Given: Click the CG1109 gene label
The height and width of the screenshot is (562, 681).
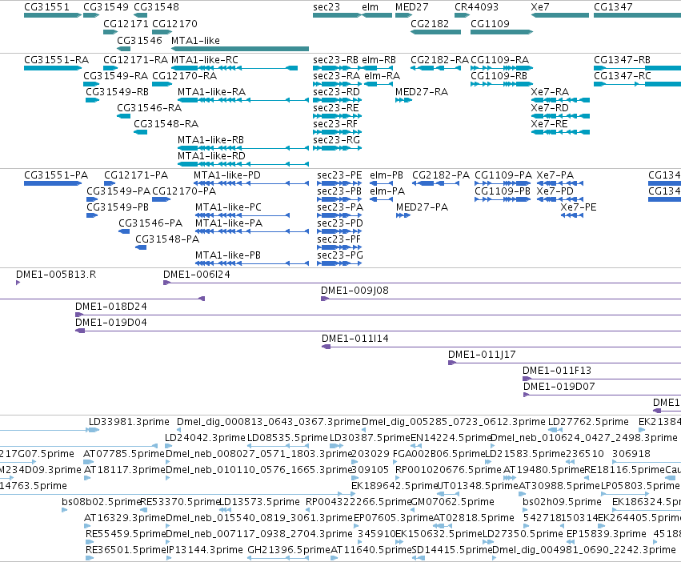Looking at the screenshot, I should pos(490,23).
